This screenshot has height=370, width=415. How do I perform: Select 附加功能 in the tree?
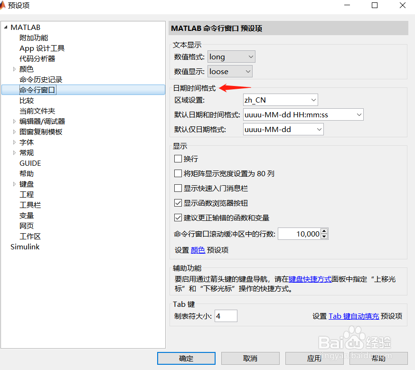(x=34, y=38)
